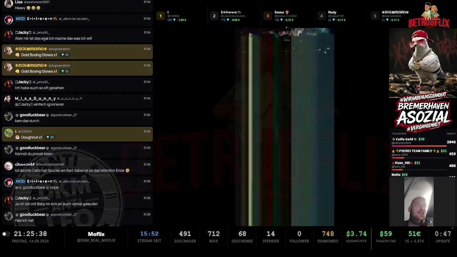Click the 'Doughnut x1' gift text
The image size is (457, 257).
point(32,137)
